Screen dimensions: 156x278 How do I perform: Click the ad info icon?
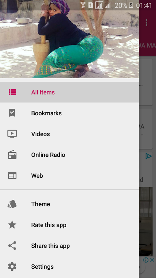tap(146, 260)
